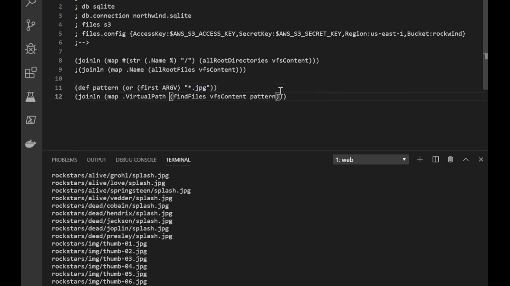The image size is (510, 286).
Task: Switch to the OUTPUT tab
Action: click(x=96, y=160)
